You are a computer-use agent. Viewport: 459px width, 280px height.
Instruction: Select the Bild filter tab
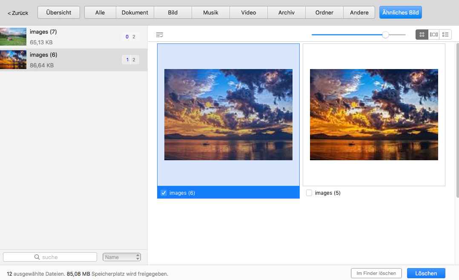point(173,13)
